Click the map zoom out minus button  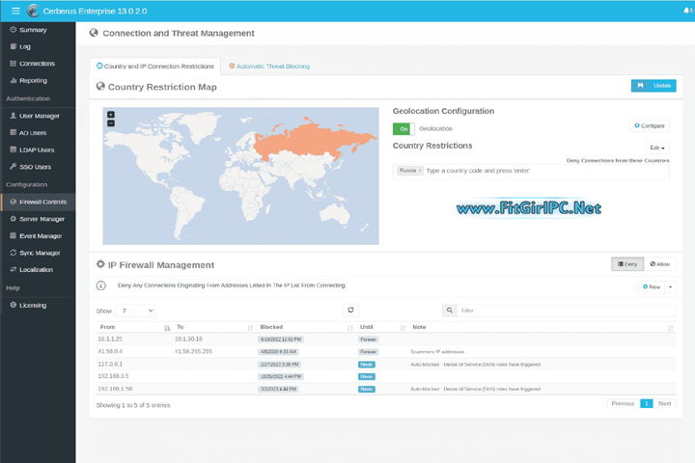[x=111, y=123]
